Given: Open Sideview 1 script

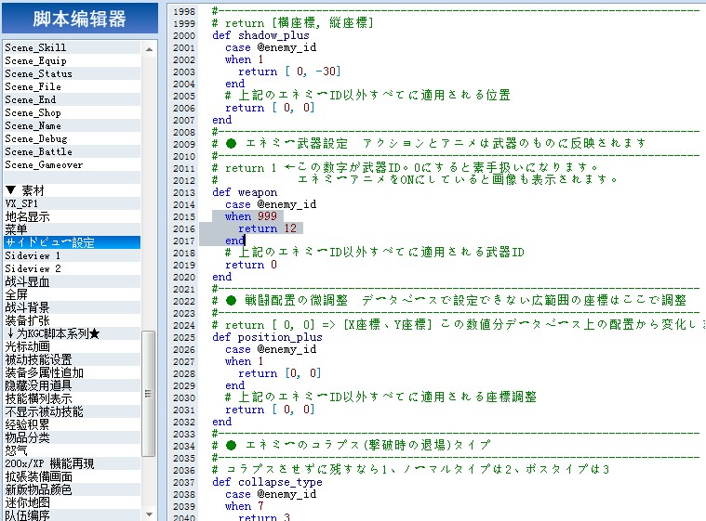Looking at the screenshot, I should click(73, 255).
